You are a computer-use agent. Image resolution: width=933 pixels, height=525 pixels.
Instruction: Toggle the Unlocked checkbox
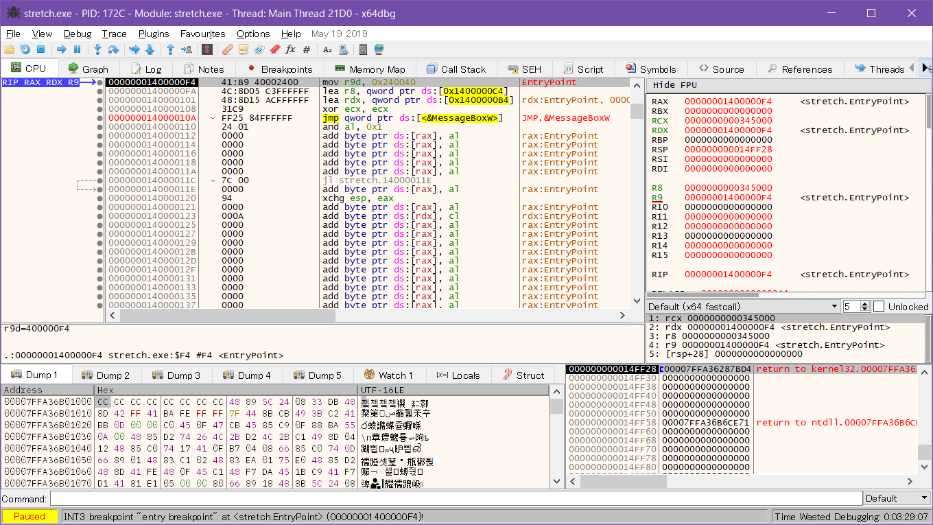(879, 307)
